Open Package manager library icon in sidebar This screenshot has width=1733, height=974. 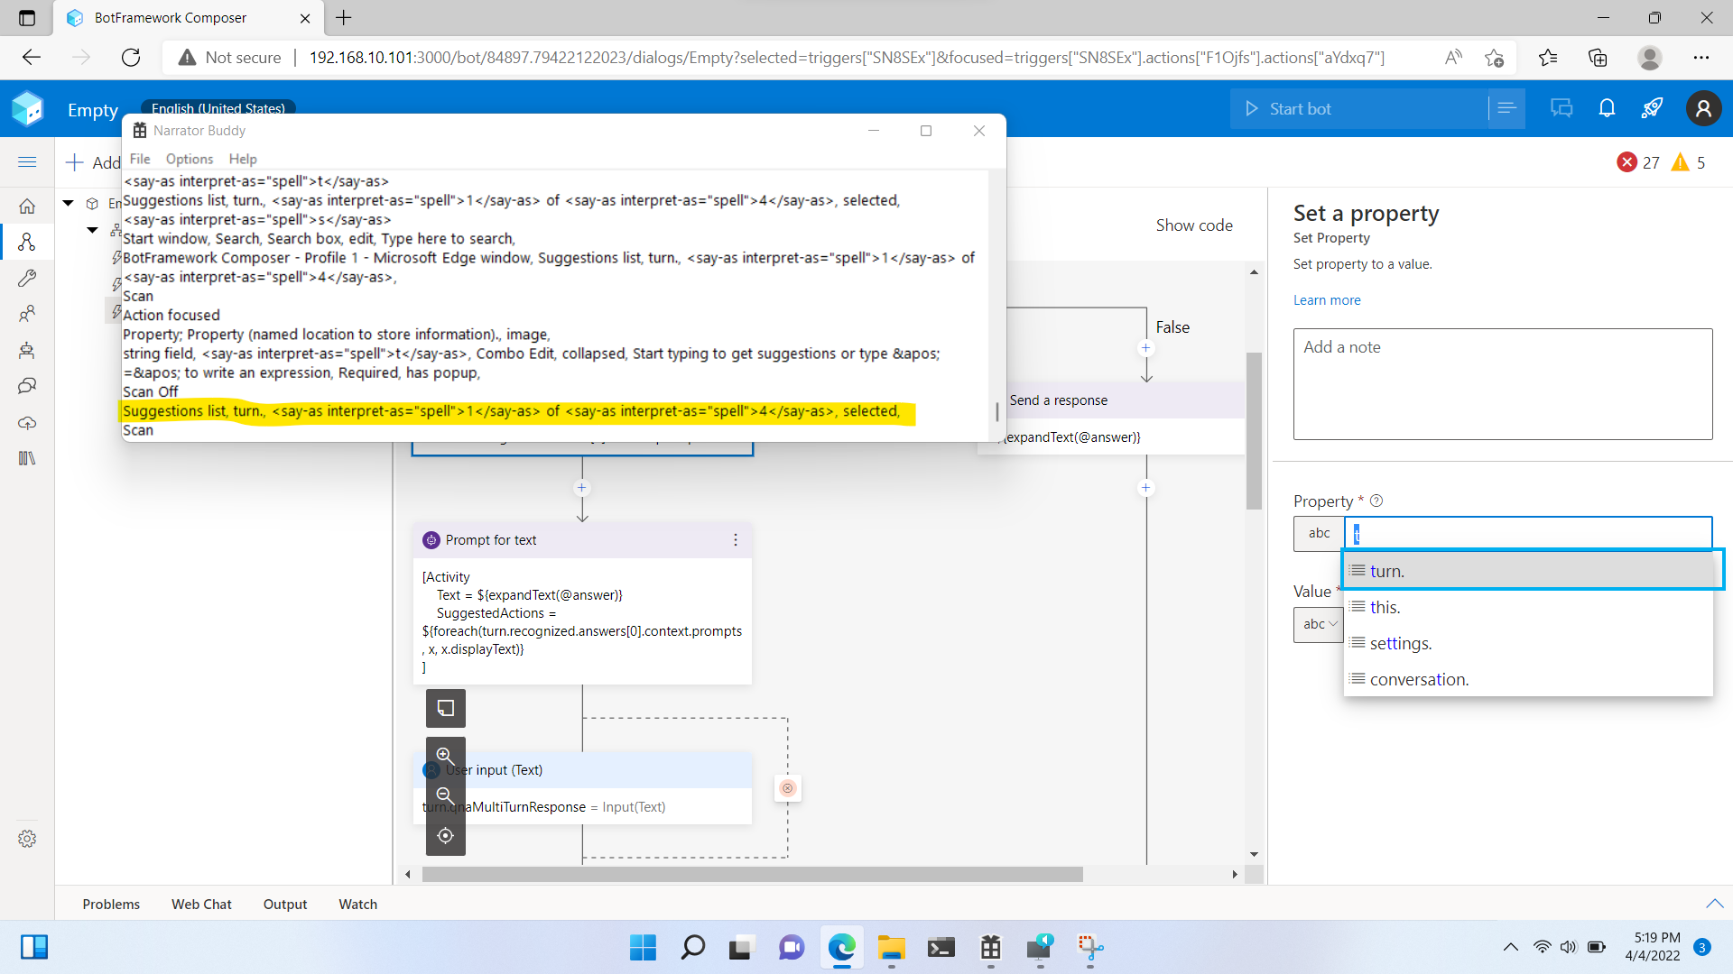click(x=27, y=459)
